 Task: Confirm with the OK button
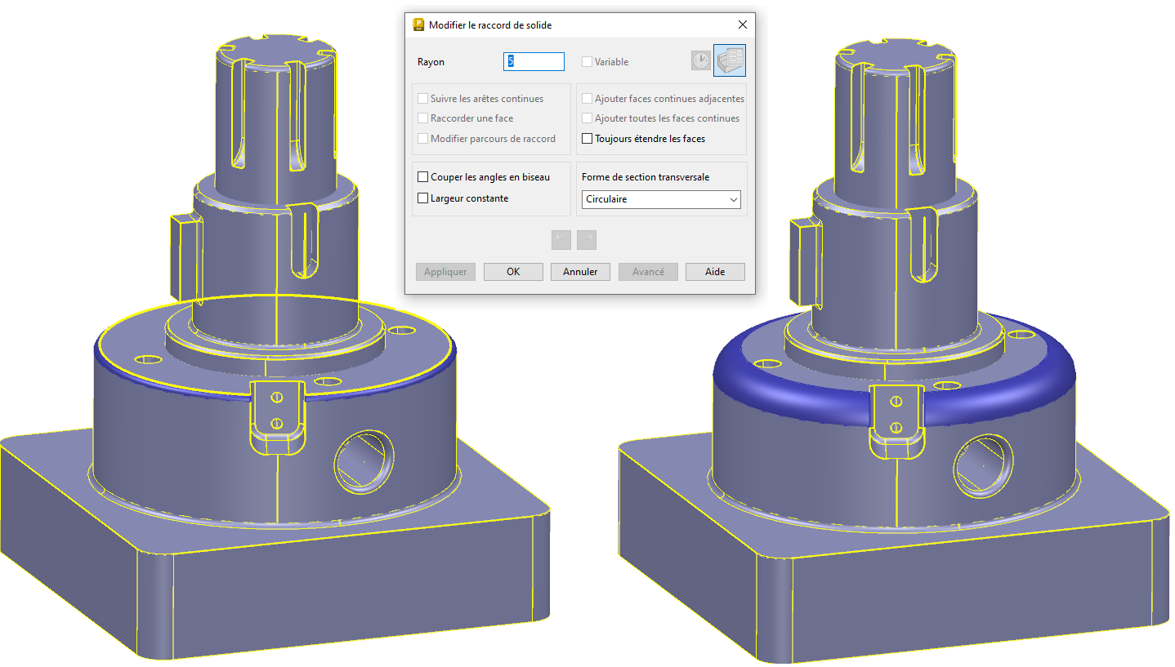coord(513,272)
